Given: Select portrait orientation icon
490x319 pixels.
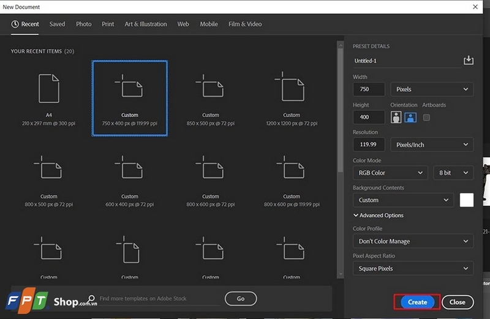Looking at the screenshot, I should click(x=396, y=117).
